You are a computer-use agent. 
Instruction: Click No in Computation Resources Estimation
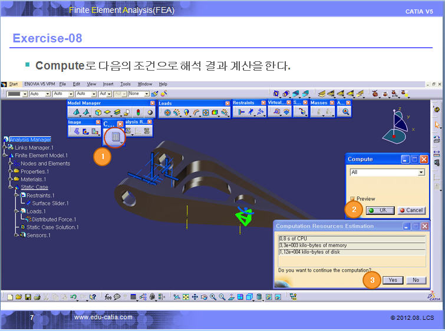pyautogui.click(x=416, y=280)
